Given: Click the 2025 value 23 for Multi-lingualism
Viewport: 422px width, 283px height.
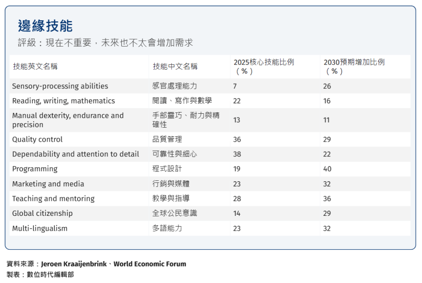Looking at the screenshot, I should [237, 229].
